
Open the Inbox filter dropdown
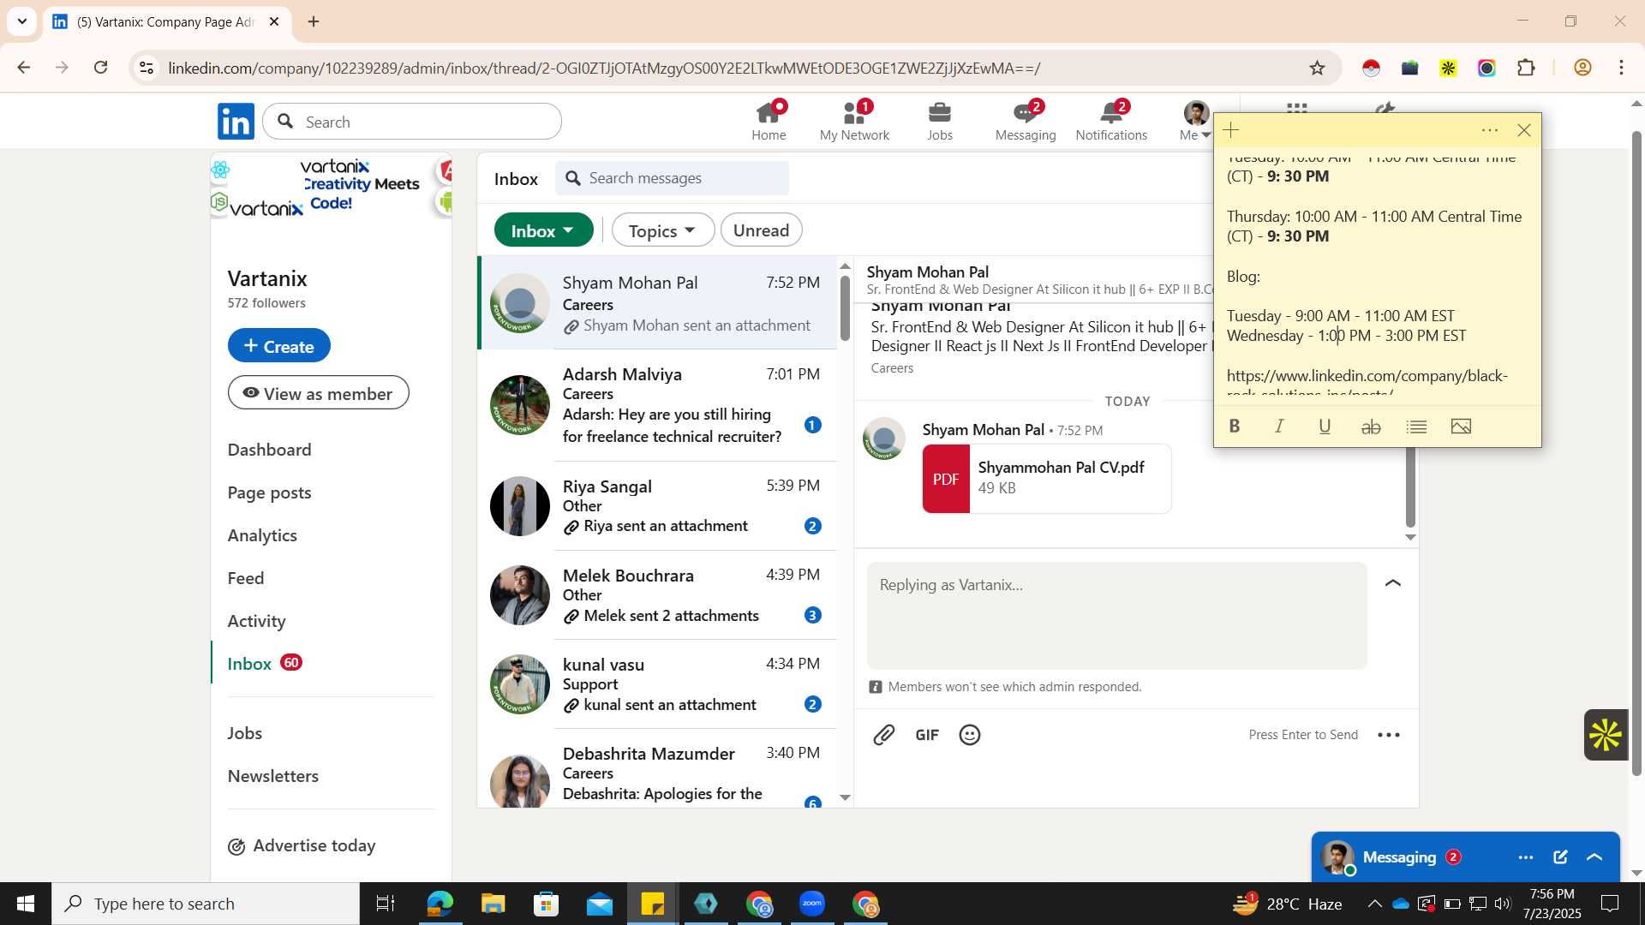coord(544,230)
